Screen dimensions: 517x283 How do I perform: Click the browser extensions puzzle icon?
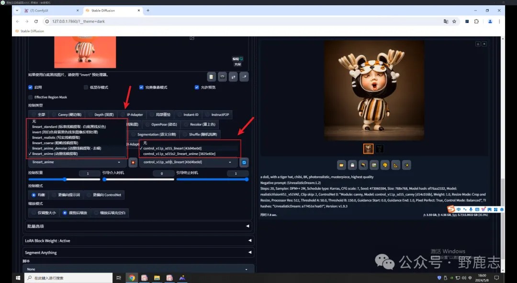(x=476, y=22)
